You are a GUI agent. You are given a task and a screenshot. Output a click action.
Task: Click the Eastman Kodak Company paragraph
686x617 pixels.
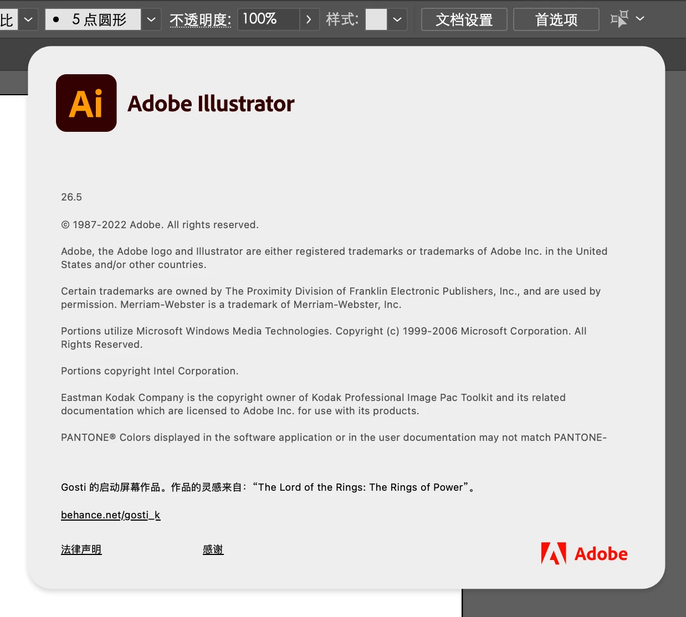tap(313, 404)
